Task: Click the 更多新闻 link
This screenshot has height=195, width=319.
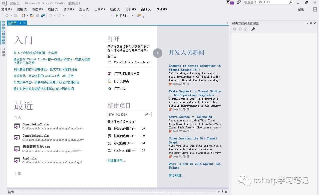Action: pyautogui.click(x=177, y=176)
